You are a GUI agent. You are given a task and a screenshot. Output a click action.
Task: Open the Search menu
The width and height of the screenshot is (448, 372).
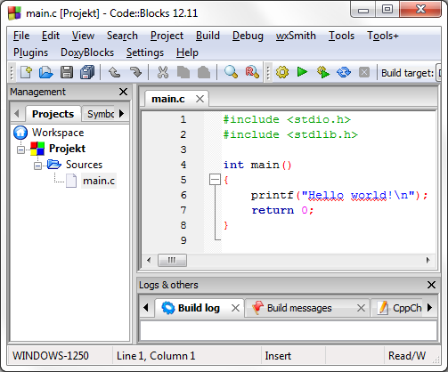point(122,36)
